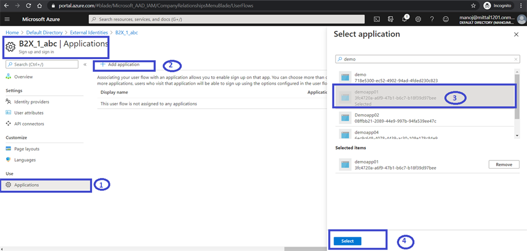
Task: Click the browser forward arrow
Action: [x=17, y=5]
